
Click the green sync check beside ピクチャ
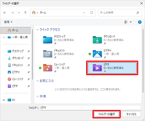(90, 54)
